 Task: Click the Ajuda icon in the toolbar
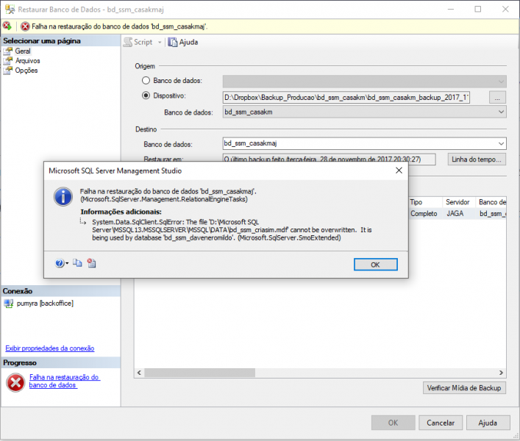[173, 42]
